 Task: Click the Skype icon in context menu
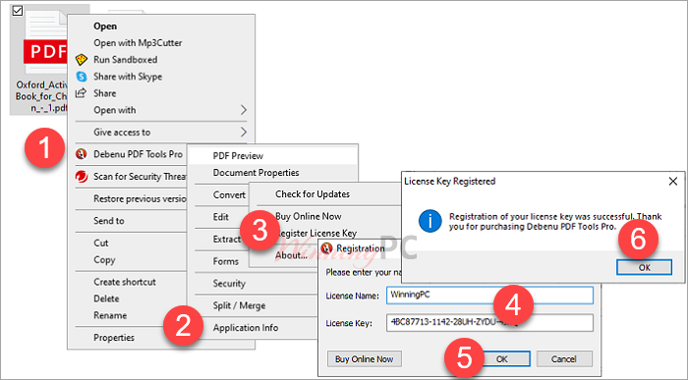[x=82, y=77]
